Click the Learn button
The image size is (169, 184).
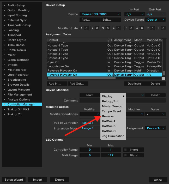tap(89, 95)
